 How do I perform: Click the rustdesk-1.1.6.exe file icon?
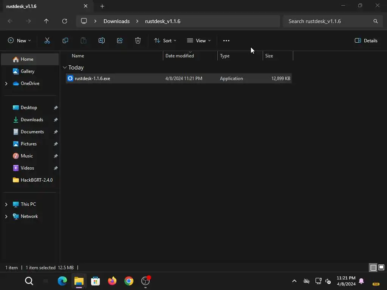tap(70, 79)
